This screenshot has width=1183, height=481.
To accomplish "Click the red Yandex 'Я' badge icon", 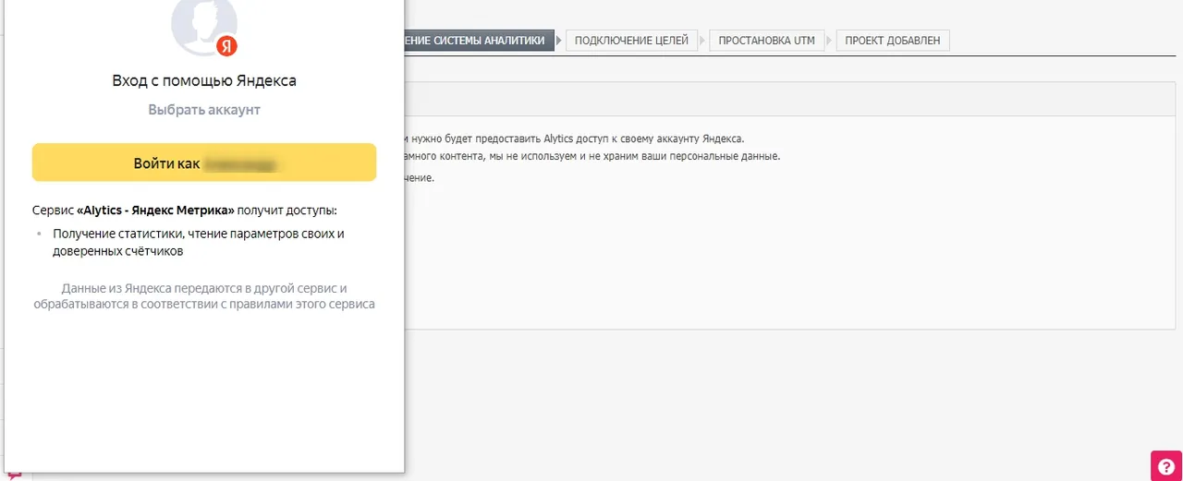I will [x=227, y=45].
